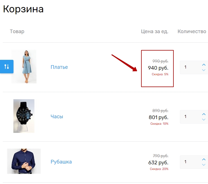The width and height of the screenshot is (208, 184).
Task: Increase quantity of Часы with up arrow
Action: [x=204, y=114]
